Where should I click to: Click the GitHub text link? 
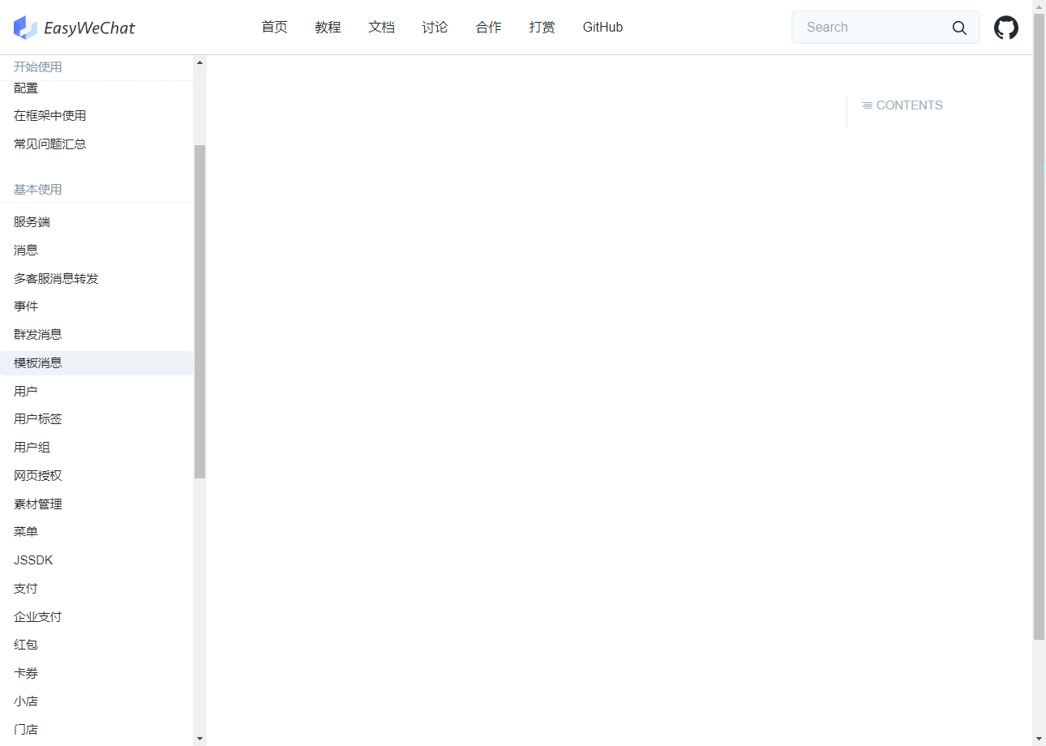602,27
